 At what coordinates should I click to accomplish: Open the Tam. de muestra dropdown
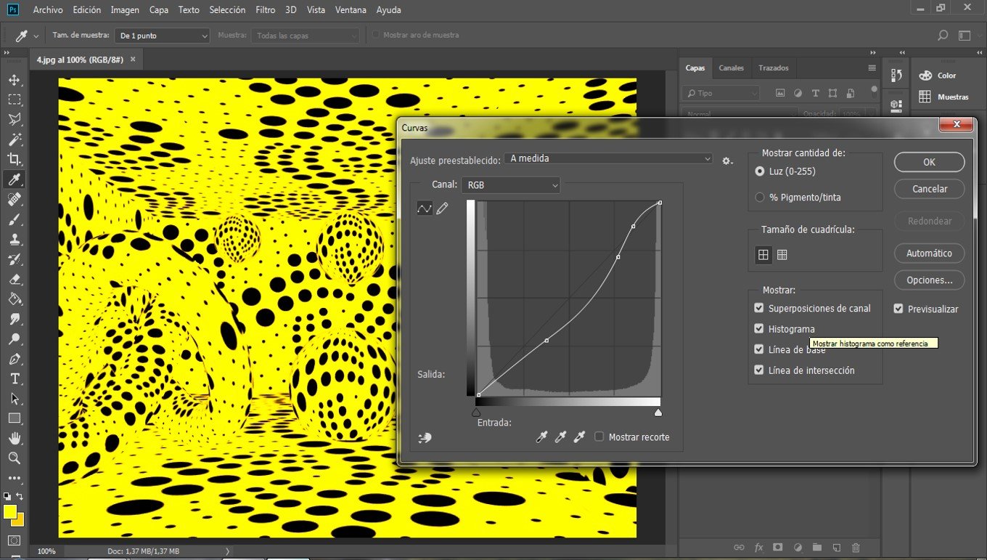(163, 35)
